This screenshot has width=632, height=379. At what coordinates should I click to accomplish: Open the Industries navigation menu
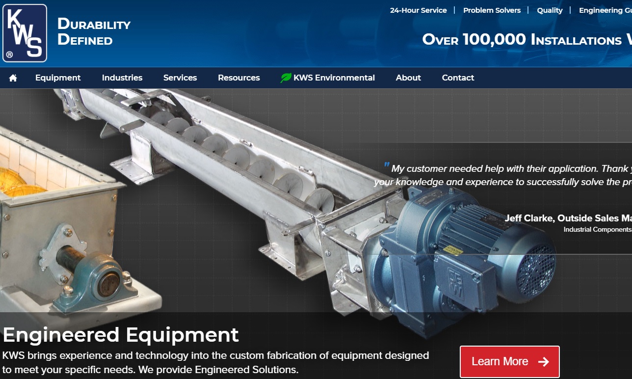(122, 78)
